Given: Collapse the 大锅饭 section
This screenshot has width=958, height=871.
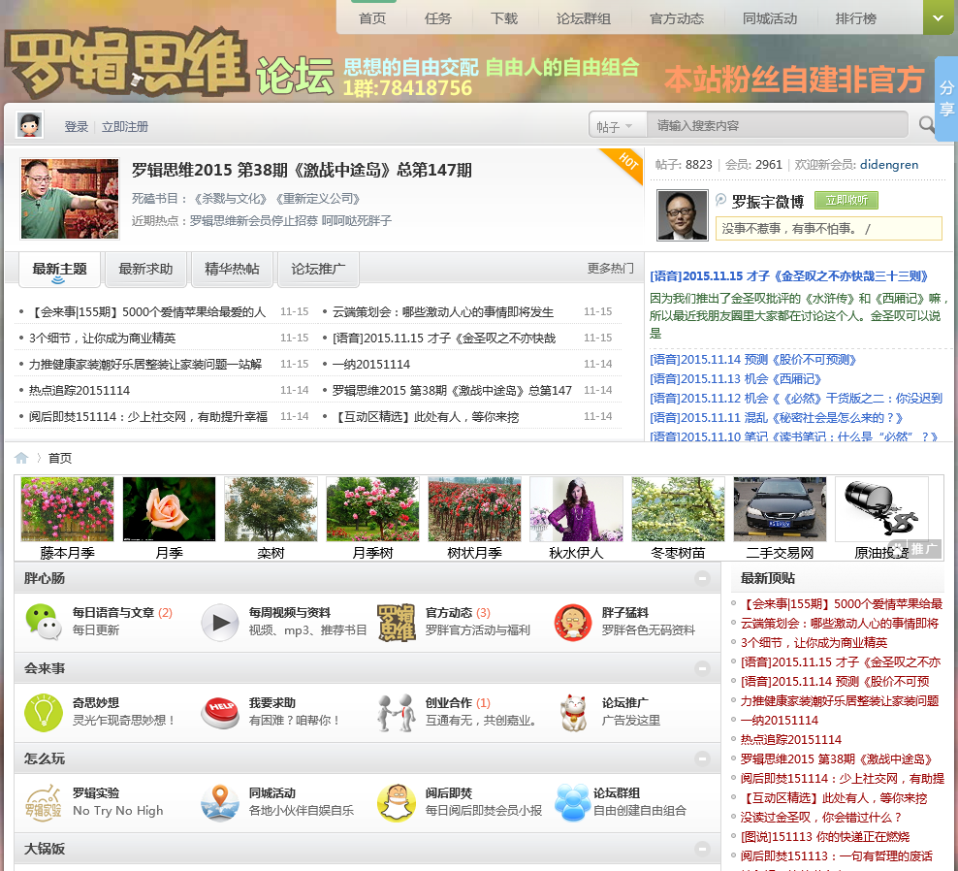Looking at the screenshot, I should click(x=702, y=849).
